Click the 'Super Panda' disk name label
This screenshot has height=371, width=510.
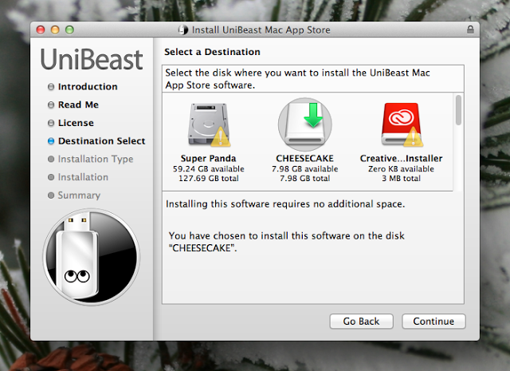[x=209, y=158]
